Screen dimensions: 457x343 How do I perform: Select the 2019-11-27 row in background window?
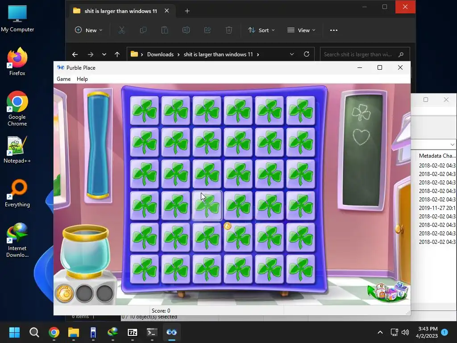437,208
